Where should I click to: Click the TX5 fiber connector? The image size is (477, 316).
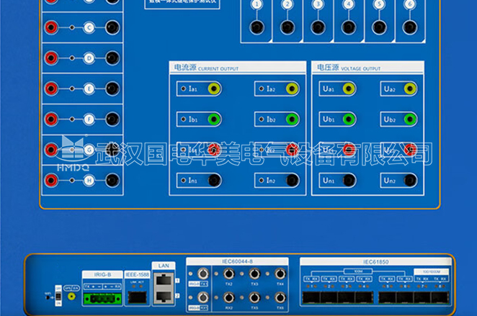[x=254, y=297]
